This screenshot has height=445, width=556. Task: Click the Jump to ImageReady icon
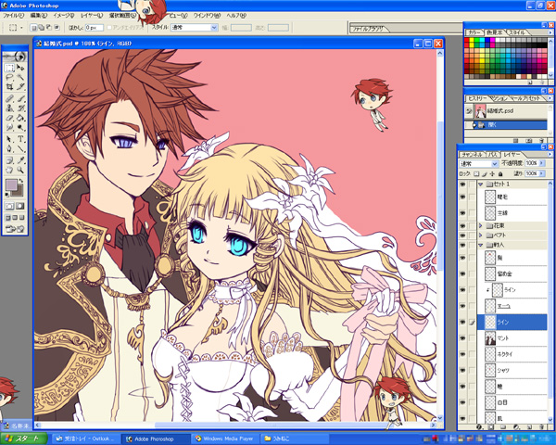15,229
